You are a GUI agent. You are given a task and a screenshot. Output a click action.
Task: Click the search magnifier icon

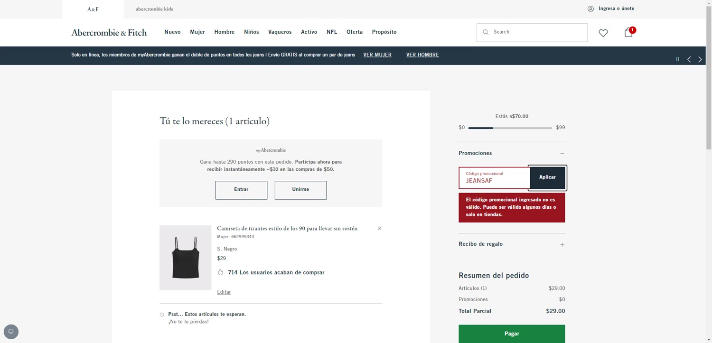tap(486, 32)
